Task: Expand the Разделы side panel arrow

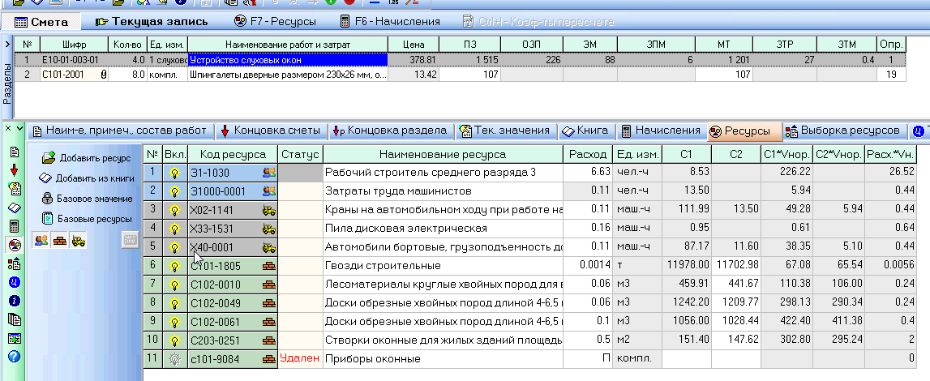Action: pos(7,44)
